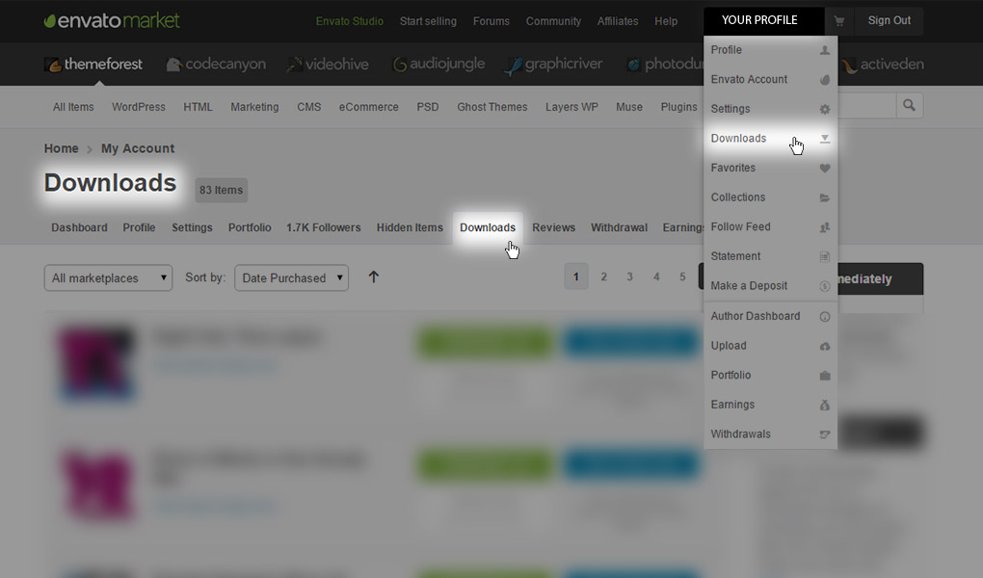983x578 pixels.
Task: Collapse the YOUR PROFILE menu
Action: pyautogui.click(x=763, y=20)
